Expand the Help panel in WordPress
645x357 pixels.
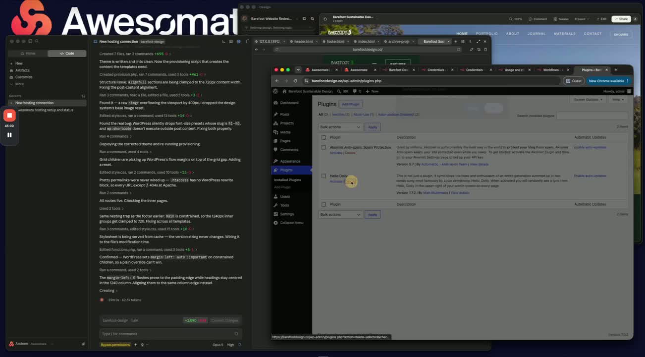[x=618, y=100]
